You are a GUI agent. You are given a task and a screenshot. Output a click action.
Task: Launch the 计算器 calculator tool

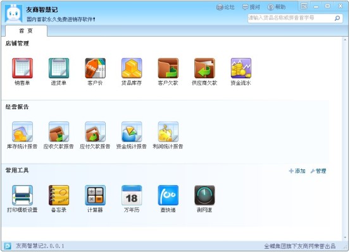95,195
